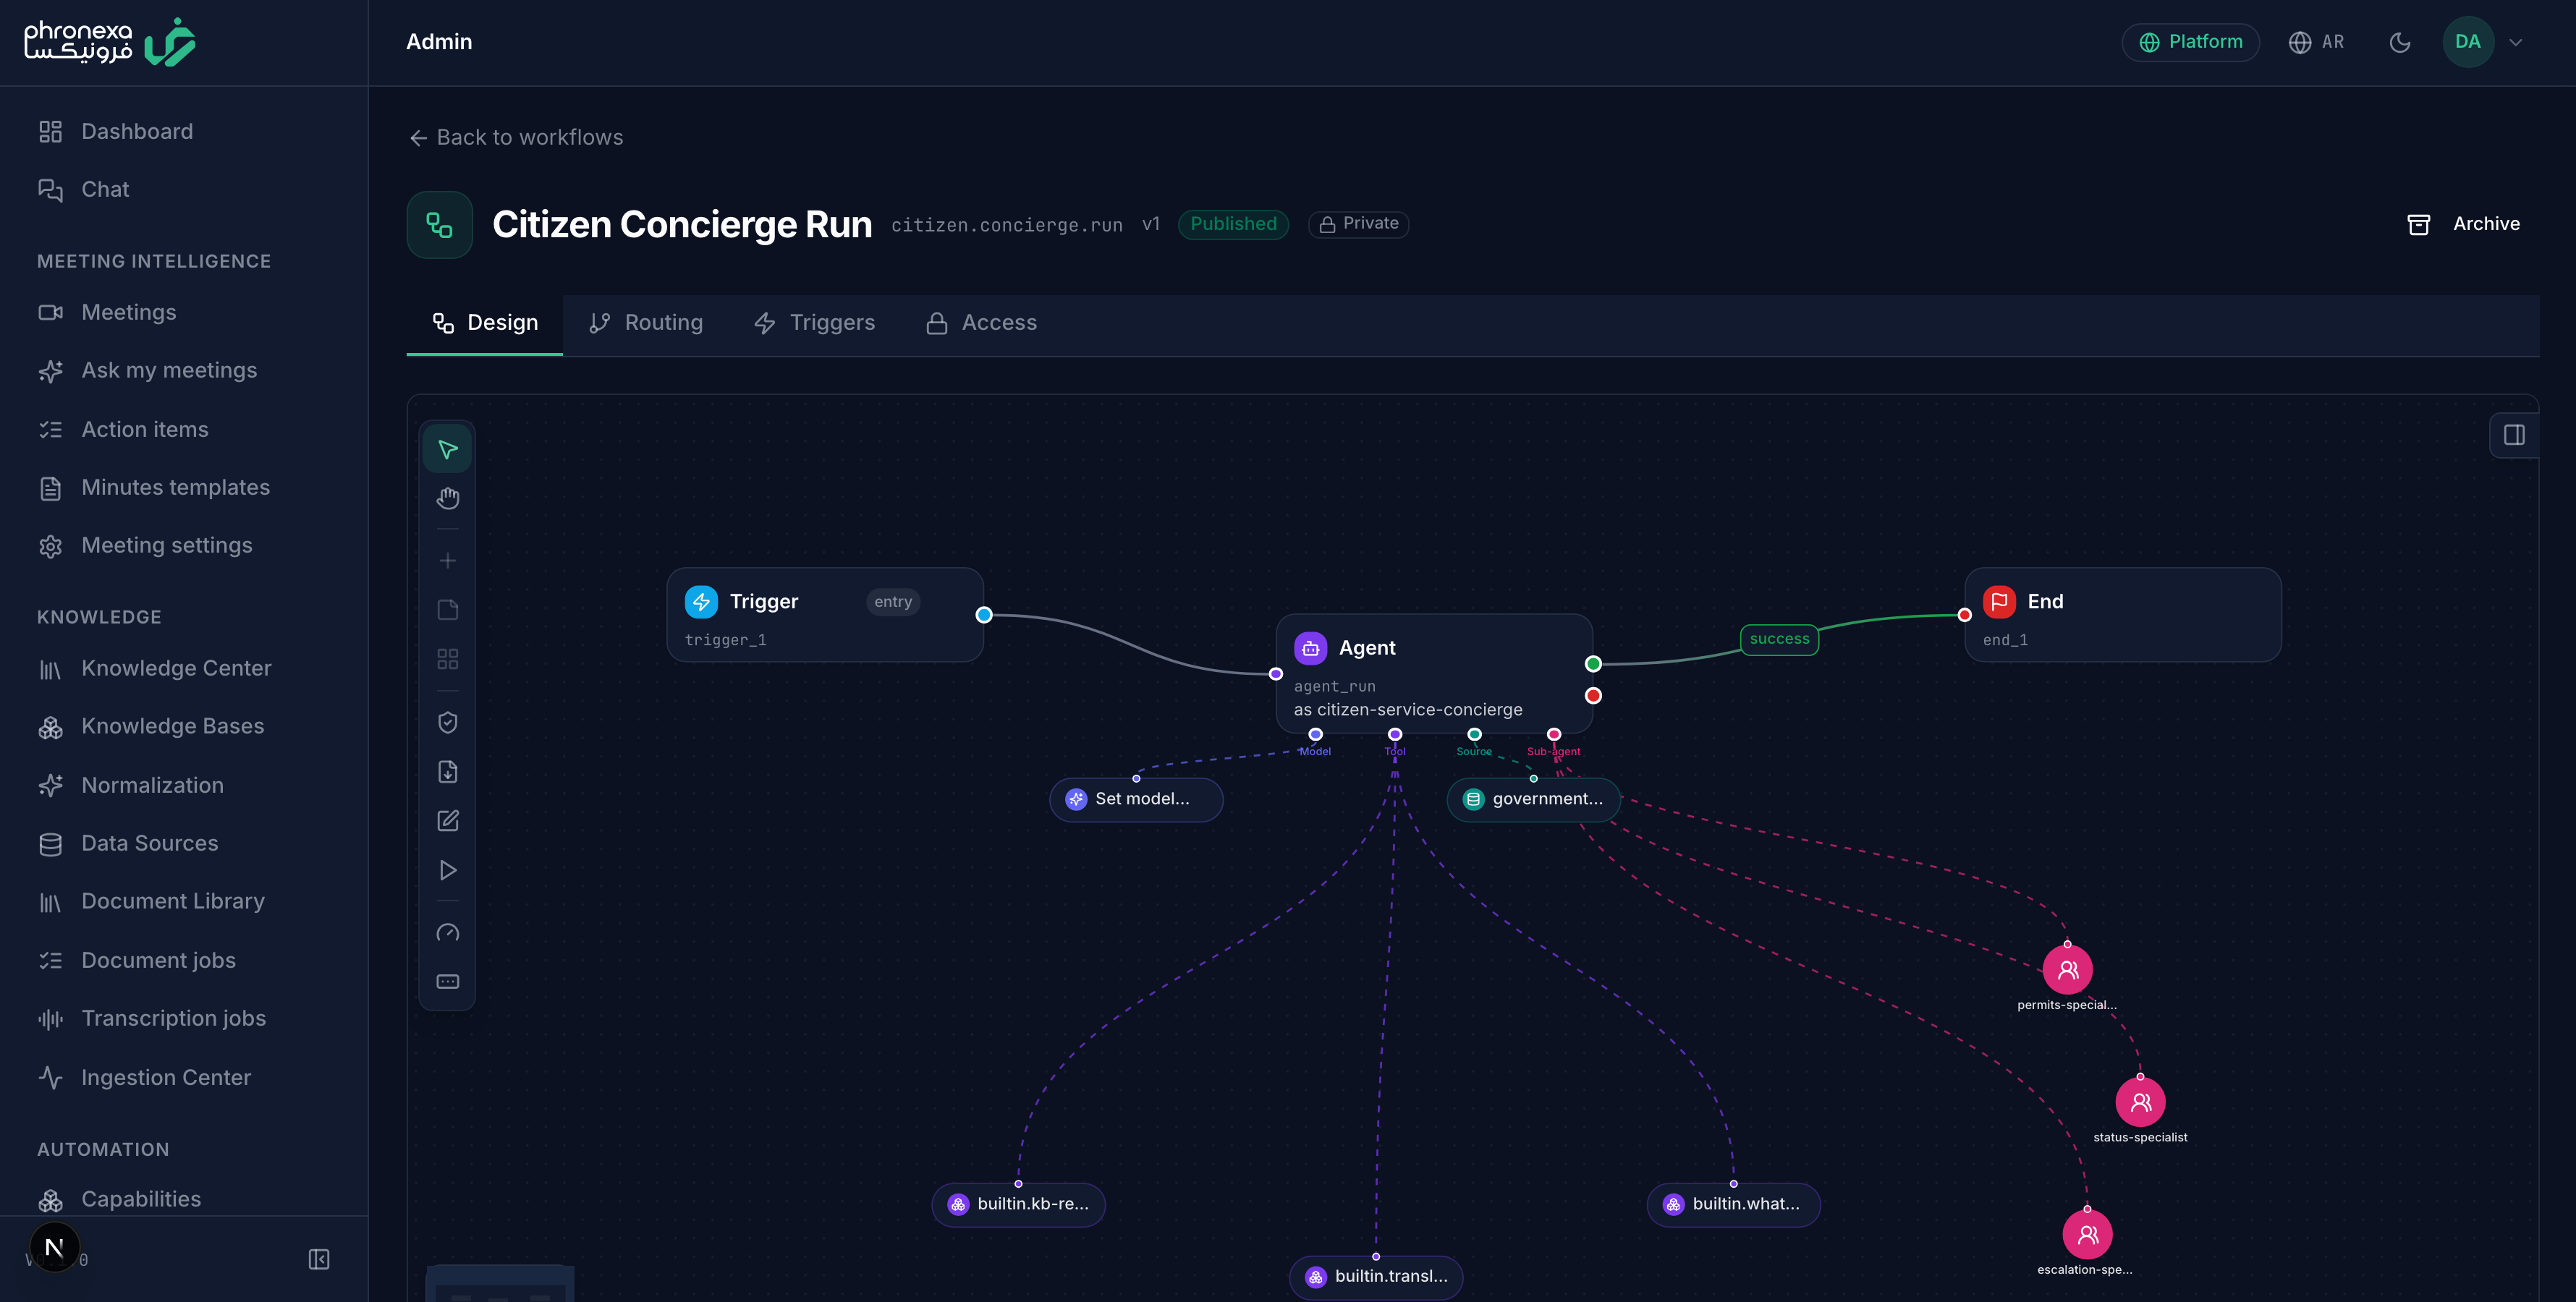The width and height of the screenshot is (2576, 1302).
Task: Click the Archive button
Action: pyautogui.click(x=2463, y=224)
